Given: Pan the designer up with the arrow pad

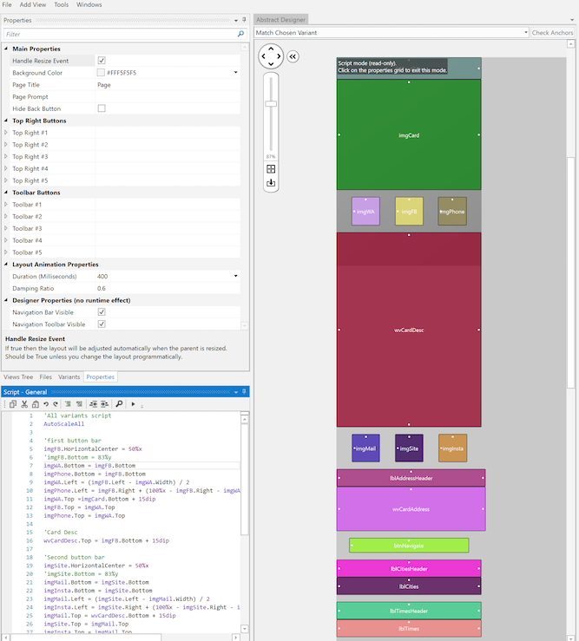Looking at the screenshot, I should (271, 49).
